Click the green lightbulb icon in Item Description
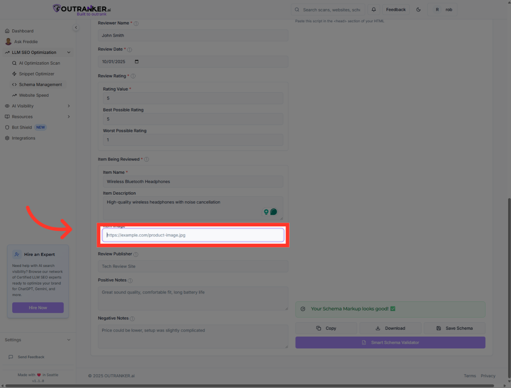Viewport: 511px width, 388px height. point(266,212)
